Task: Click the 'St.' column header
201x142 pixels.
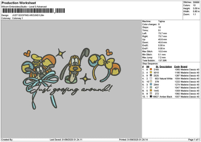Action: tap(157, 67)
